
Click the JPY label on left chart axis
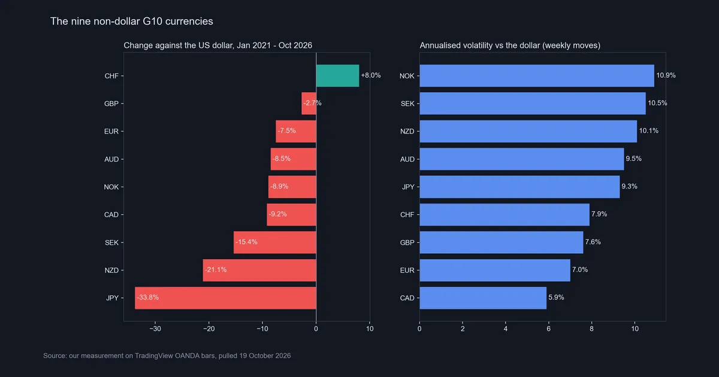tap(111, 298)
